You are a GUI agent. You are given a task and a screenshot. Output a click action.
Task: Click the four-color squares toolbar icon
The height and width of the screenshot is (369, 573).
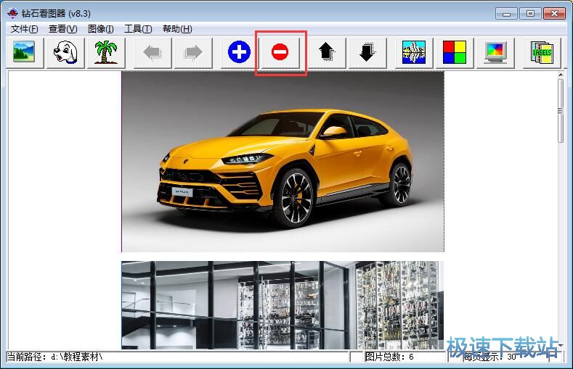pyautogui.click(x=454, y=52)
